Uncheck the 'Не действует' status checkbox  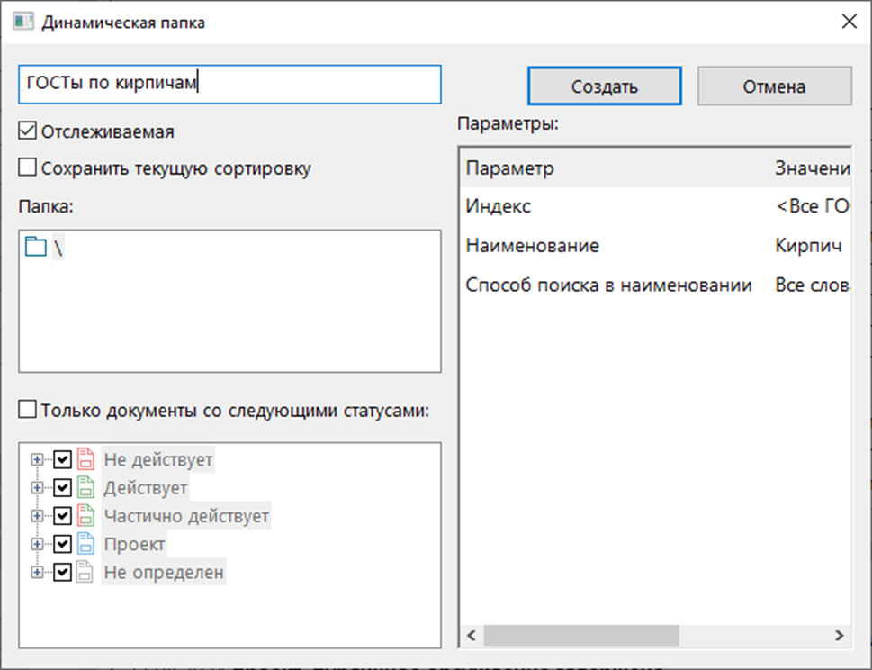pyautogui.click(x=62, y=459)
